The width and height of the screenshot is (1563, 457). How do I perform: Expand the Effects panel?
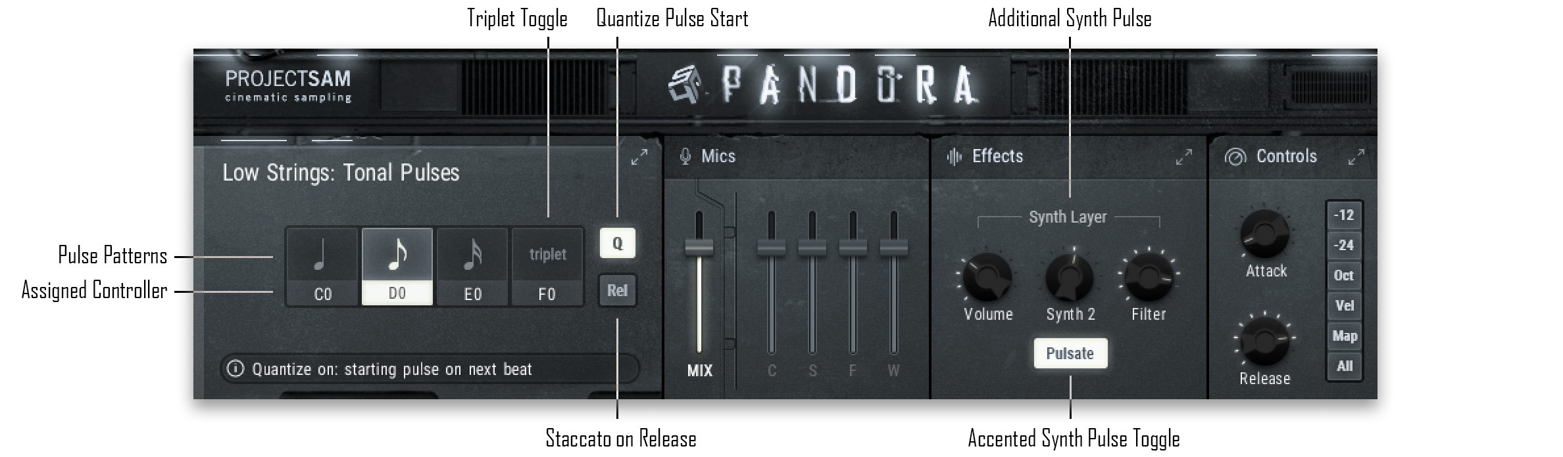coord(1183,158)
